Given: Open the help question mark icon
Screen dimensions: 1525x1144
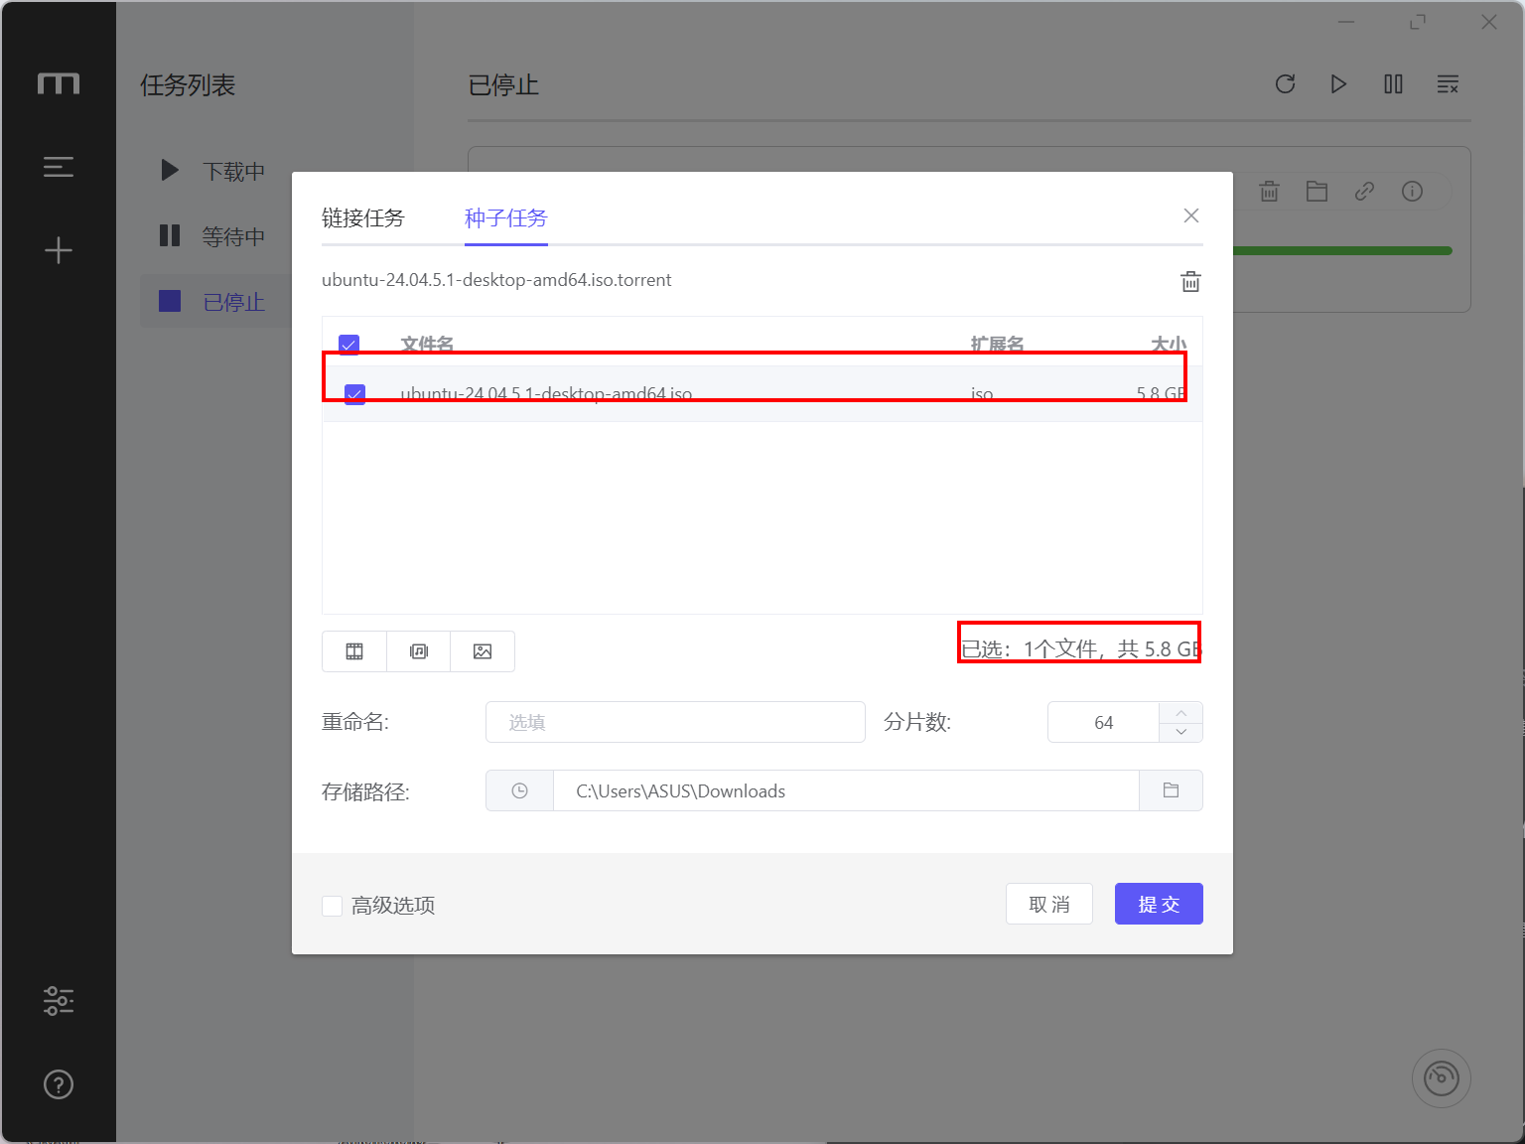Looking at the screenshot, I should 59,1084.
